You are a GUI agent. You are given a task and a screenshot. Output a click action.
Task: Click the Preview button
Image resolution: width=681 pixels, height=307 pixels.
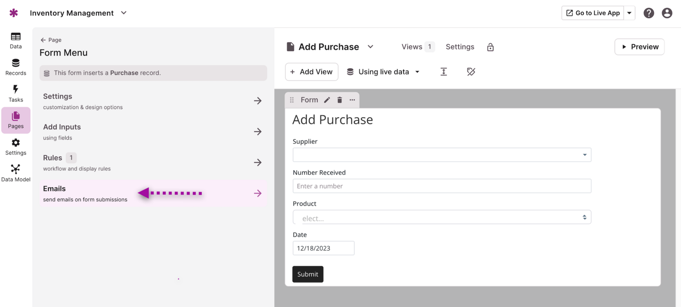(639, 47)
